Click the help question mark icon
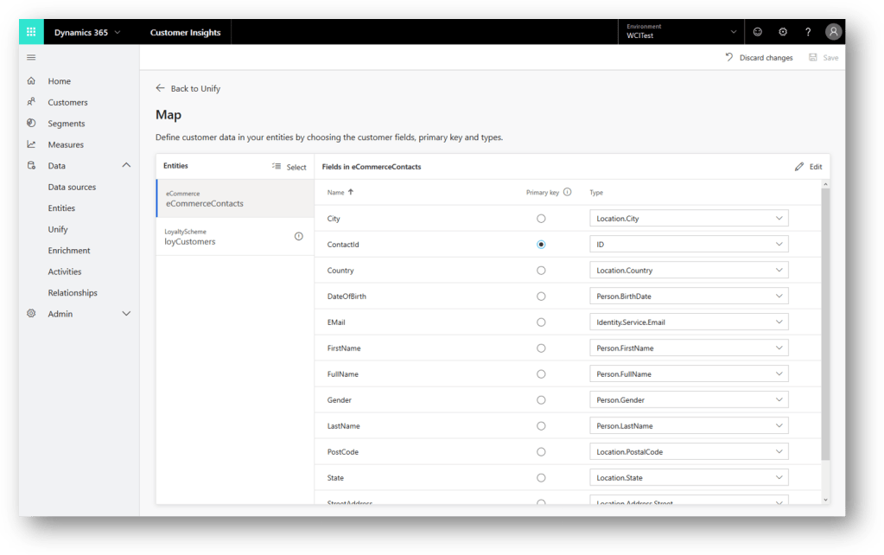The width and height of the screenshot is (884, 555). click(x=808, y=32)
